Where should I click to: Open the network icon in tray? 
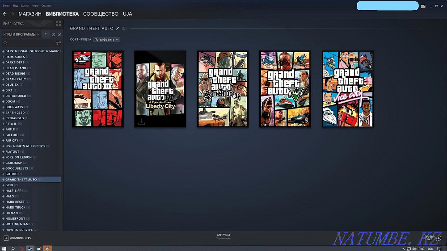pos(409,249)
